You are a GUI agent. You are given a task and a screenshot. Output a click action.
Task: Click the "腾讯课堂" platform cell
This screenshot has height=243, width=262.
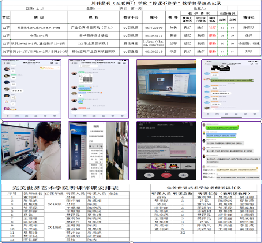pos(131,44)
